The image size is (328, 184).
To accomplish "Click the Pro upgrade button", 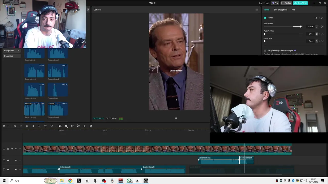I will (275, 3).
